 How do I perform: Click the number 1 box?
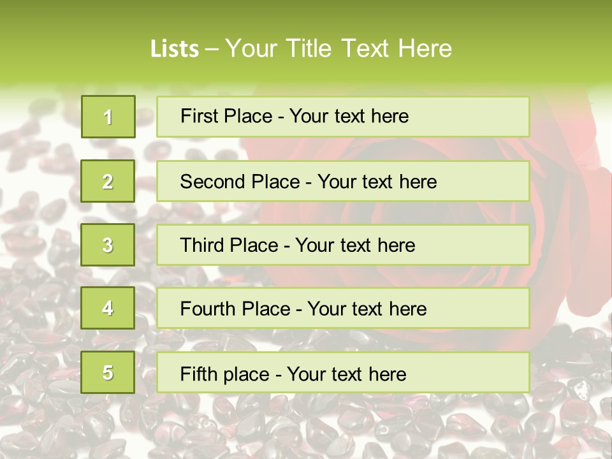click(x=108, y=117)
